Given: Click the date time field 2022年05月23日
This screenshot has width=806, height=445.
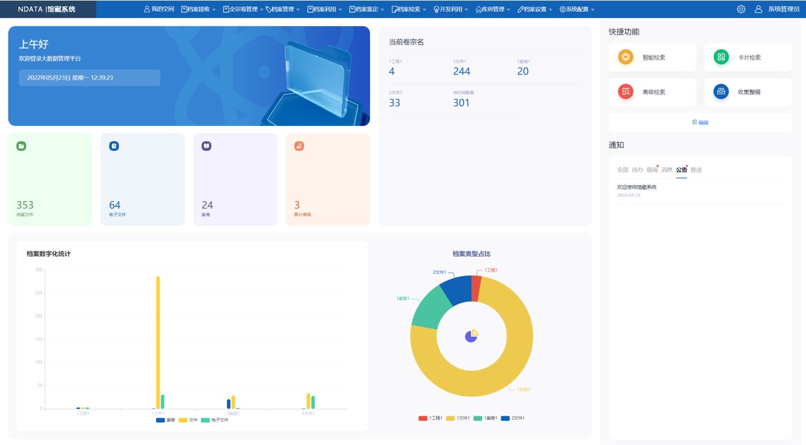Looking at the screenshot, I should coord(89,78).
